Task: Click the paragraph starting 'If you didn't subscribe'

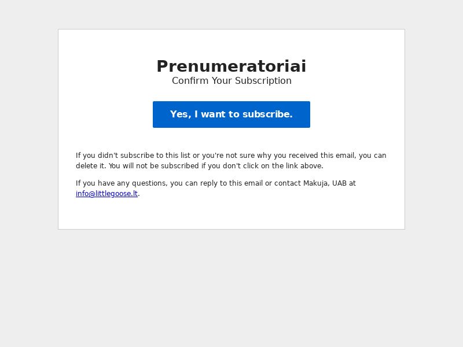Action: coord(231,161)
